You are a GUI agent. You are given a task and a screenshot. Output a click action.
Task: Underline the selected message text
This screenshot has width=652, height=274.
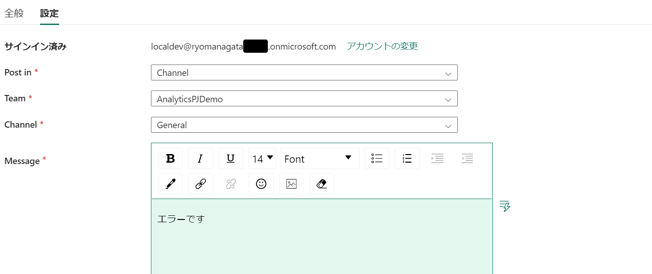tap(231, 159)
